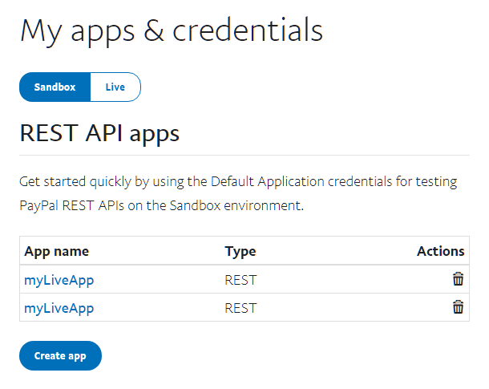
Task: Open the first myLiveApp link
Action: tap(59, 280)
